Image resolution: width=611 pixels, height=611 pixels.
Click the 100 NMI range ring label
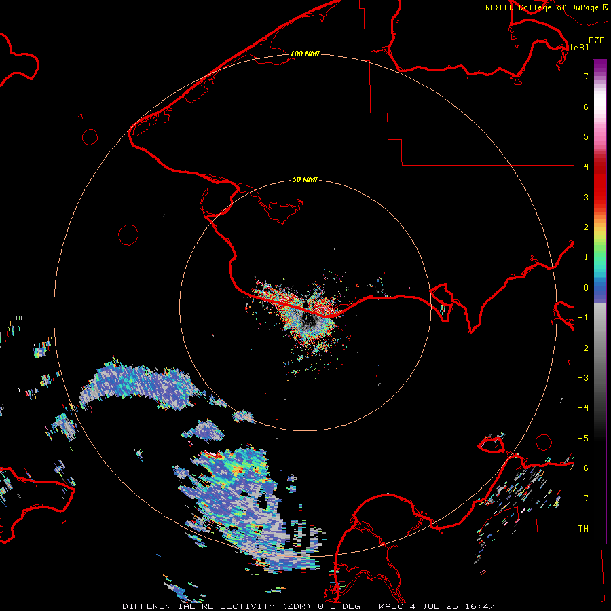(305, 54)
